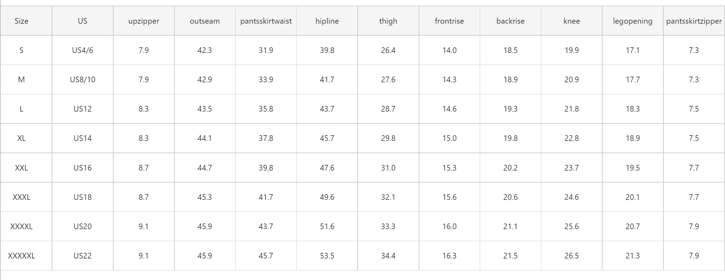Click the XXXXXL size row label
Image resolution: width=725 pixels, height=280 pixels.
coord(21,256)
